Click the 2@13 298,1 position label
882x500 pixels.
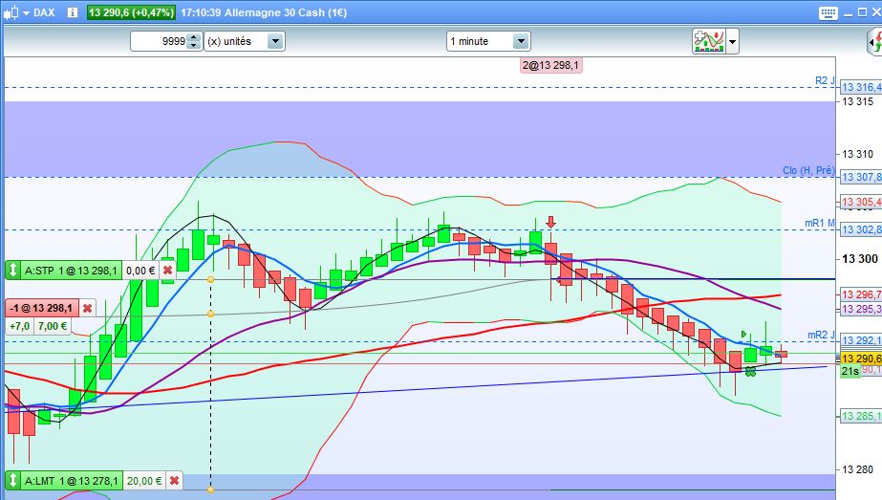click(x=550, y=65)
